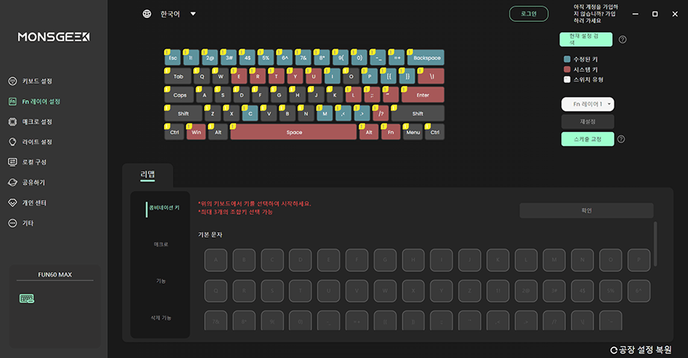Select the 삭제 기능 category
This screenshot has width=688, height=358.
(x=160, y=317)
